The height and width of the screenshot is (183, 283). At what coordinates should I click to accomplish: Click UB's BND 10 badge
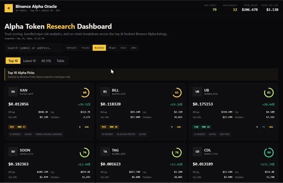pyautogui.click(x=206, y=127)
